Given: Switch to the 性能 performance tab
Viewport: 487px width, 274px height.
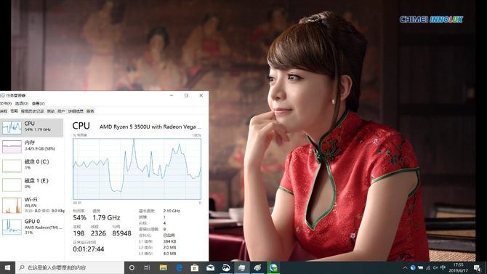Looking at the screenshot, I should click(15, 111).
